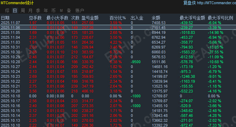Screen dimensions: 236x127
Task: Click the balance value 5511.86
Action: [x=159, y=62]
